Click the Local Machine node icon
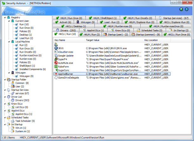Viewport: 194px width, 141px height. point(13,42)
